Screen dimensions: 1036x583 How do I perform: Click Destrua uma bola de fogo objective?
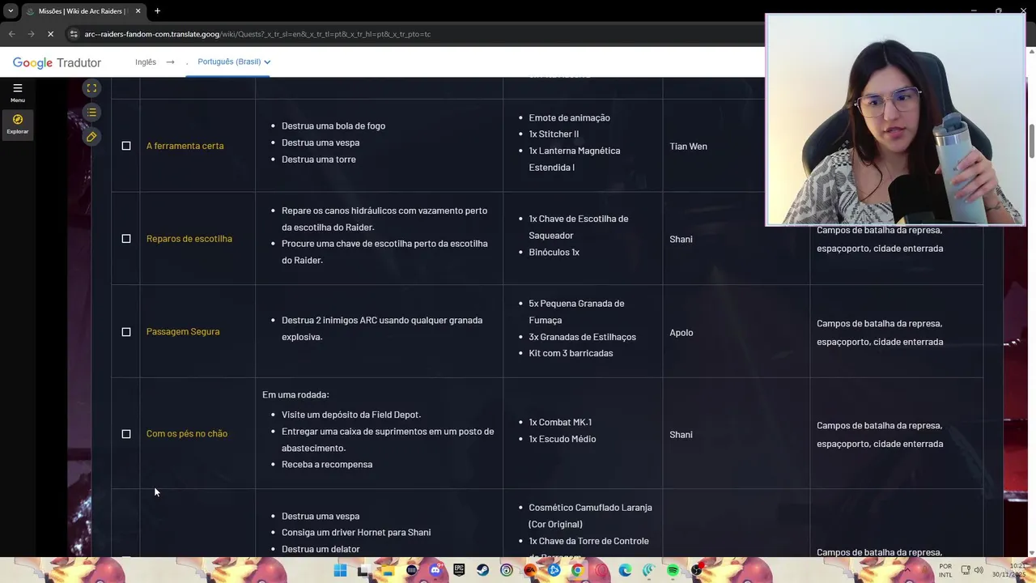coord(333,126)
